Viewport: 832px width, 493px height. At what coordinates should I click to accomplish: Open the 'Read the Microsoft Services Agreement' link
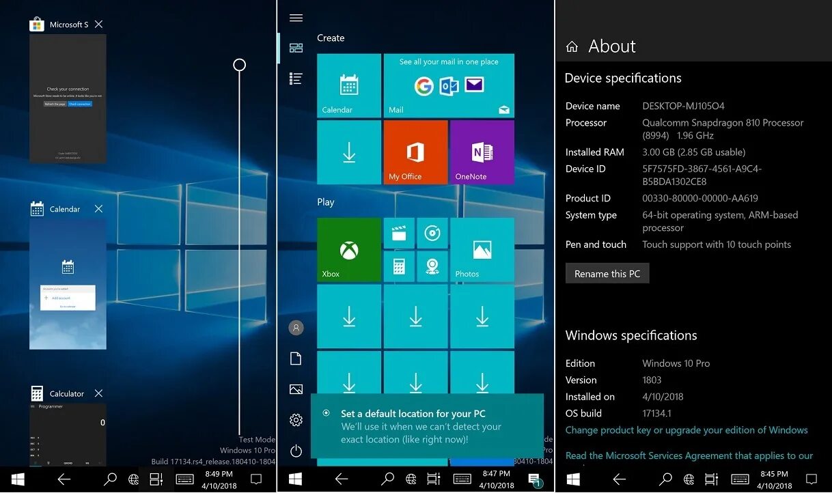pos(689,455)
